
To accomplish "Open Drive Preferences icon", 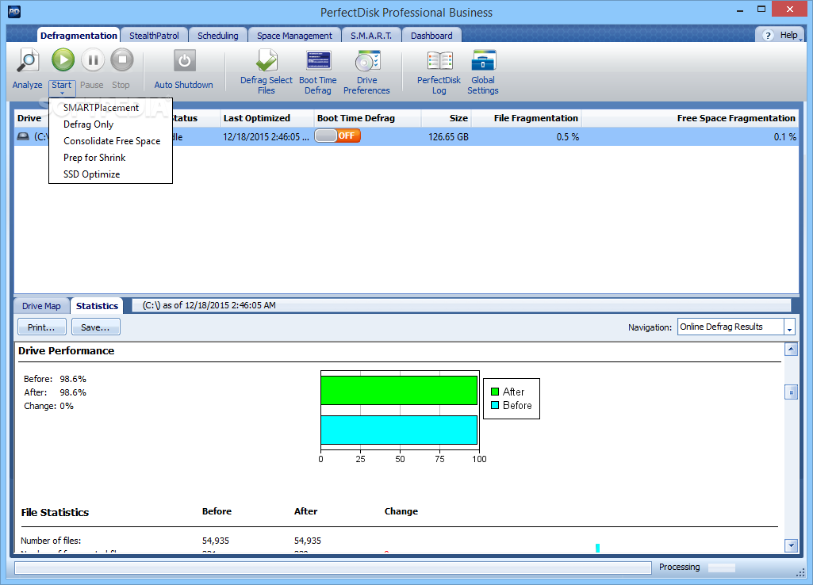I will click(x=367, y=61).
